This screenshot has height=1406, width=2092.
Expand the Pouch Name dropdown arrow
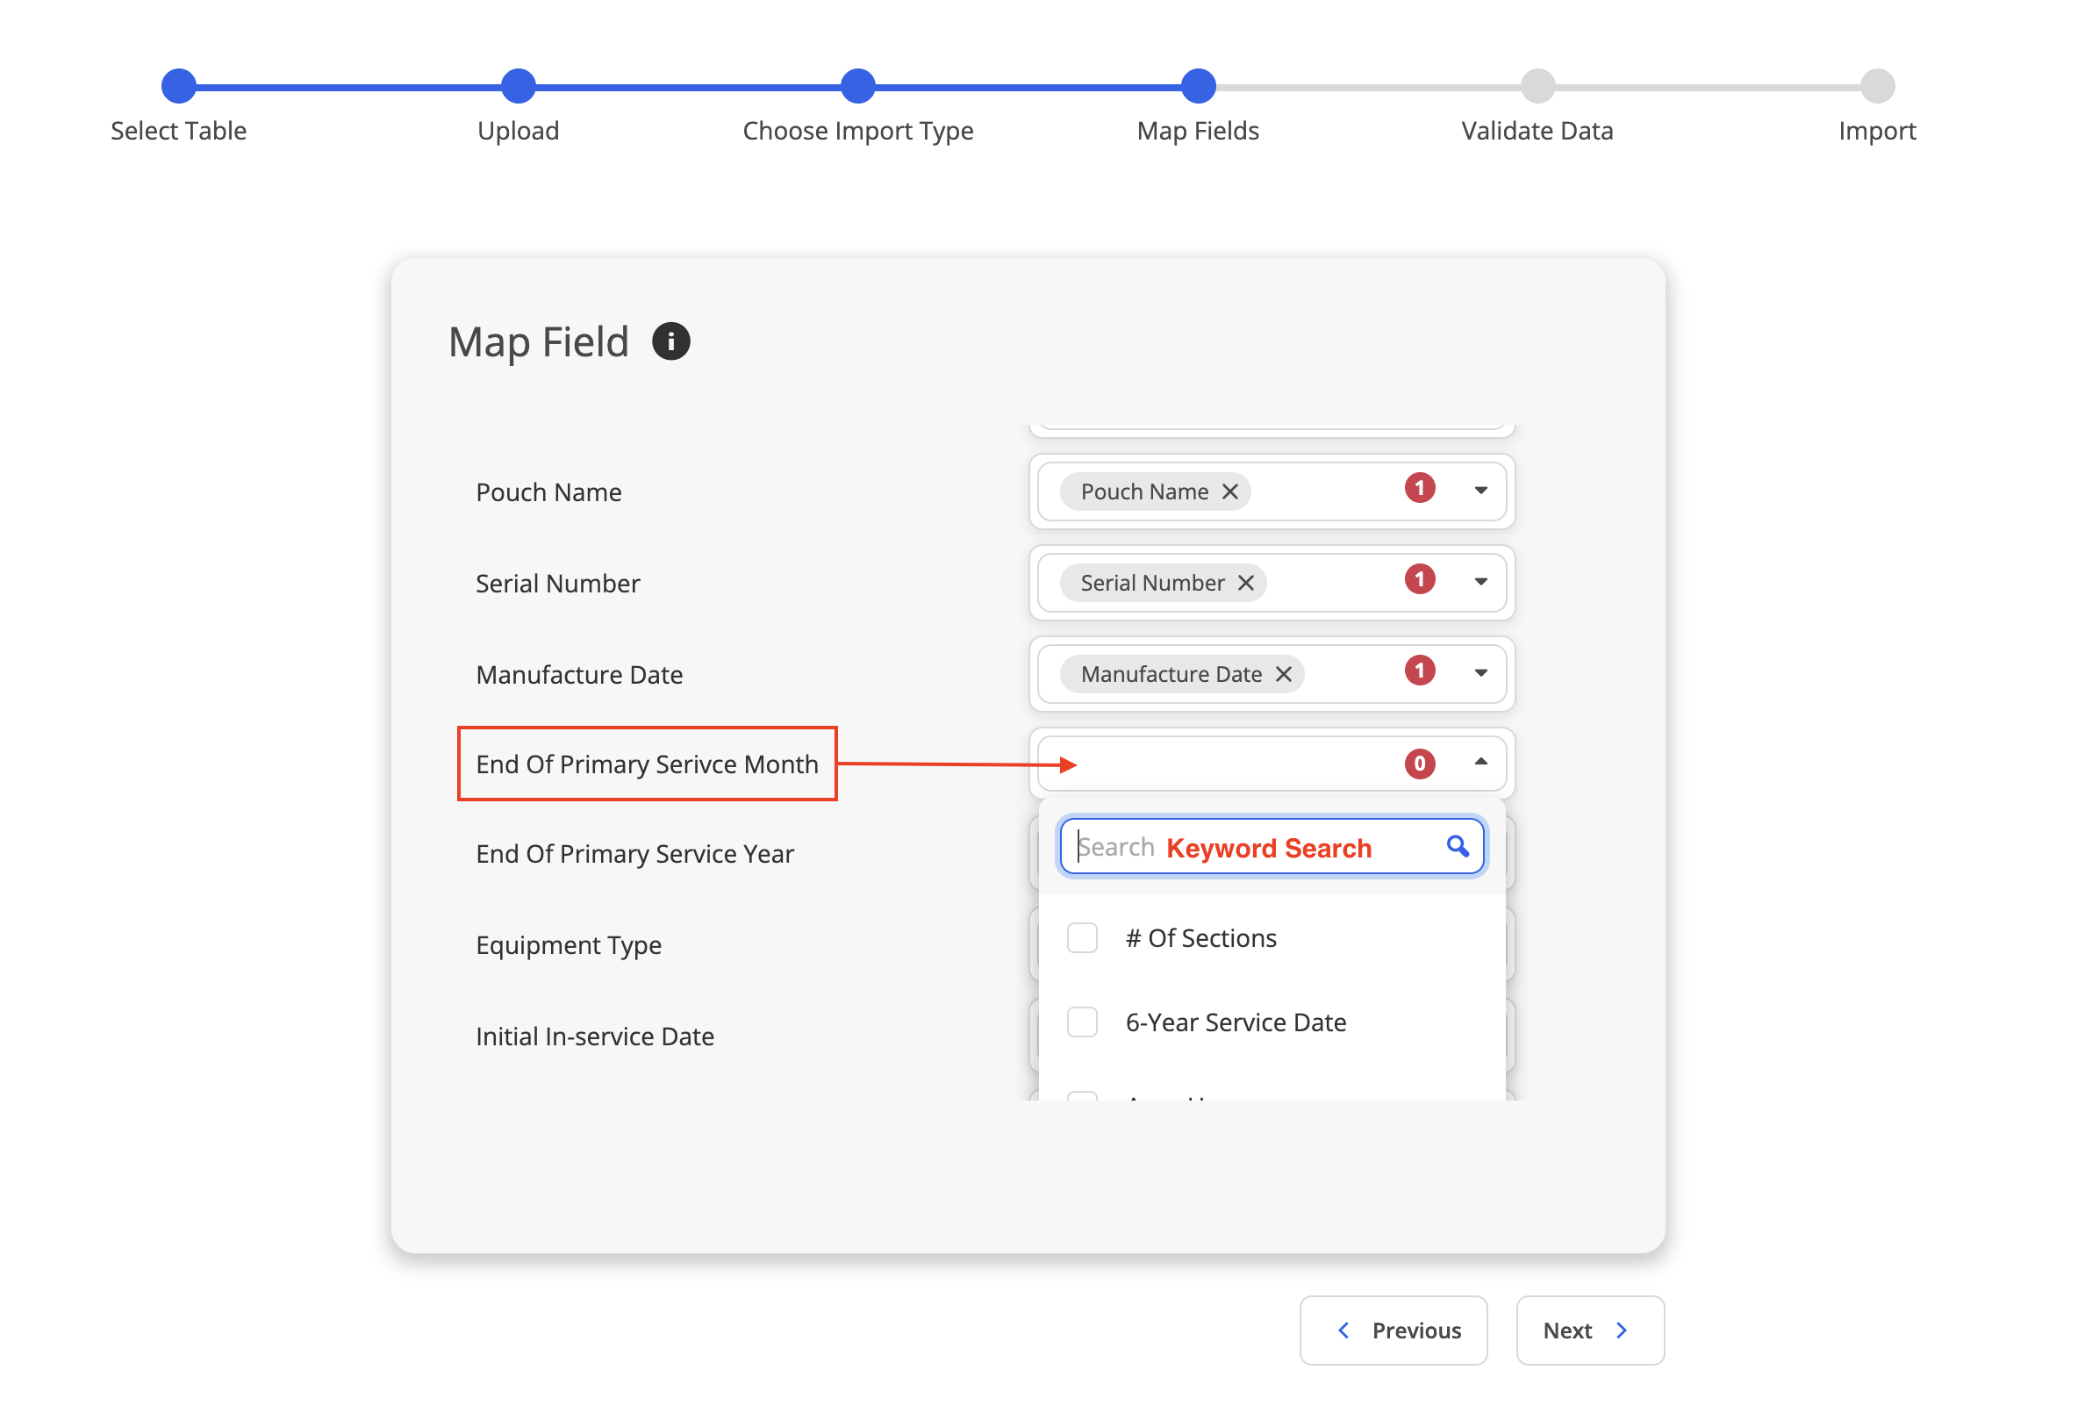1480,491
